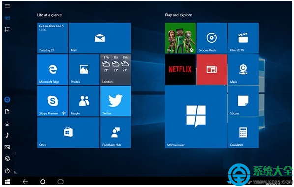Launch Microsoft Edge tile
The width and height of the screenshot is (294, 187).
pos(53,69)
